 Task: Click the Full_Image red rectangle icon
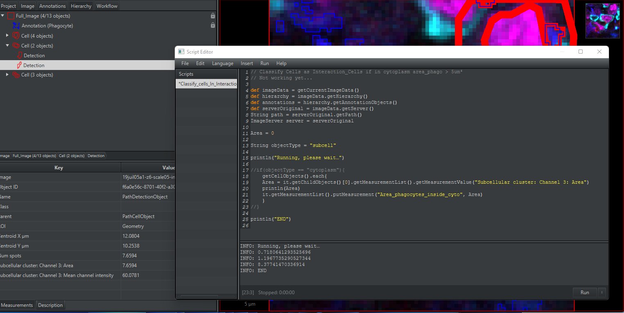point(11,16)
